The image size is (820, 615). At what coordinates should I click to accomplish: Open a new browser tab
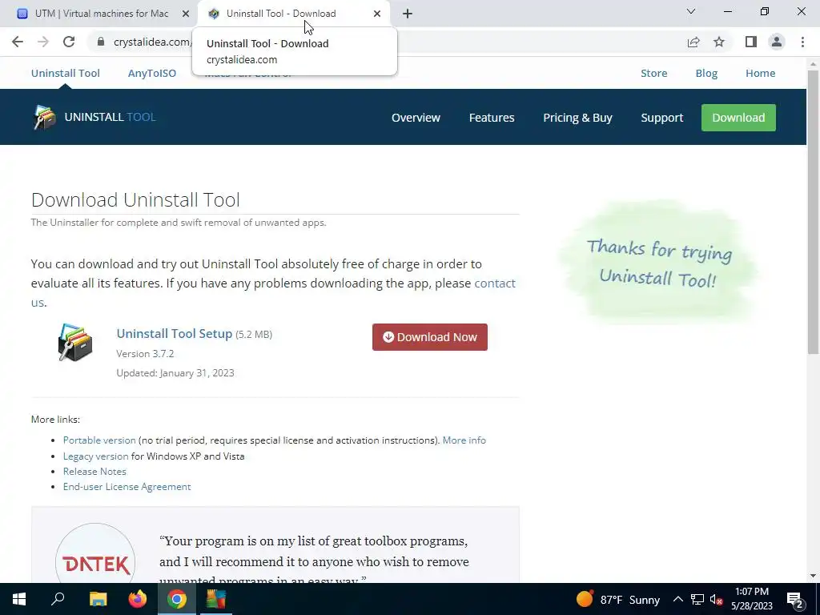pyautogui.click(x=408, y=14)
